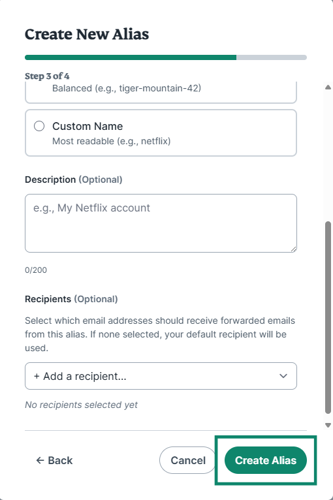Click the gray unfilled end of the progress bar
The width and height of the screenshot is (333, 500).
(272, 57)
